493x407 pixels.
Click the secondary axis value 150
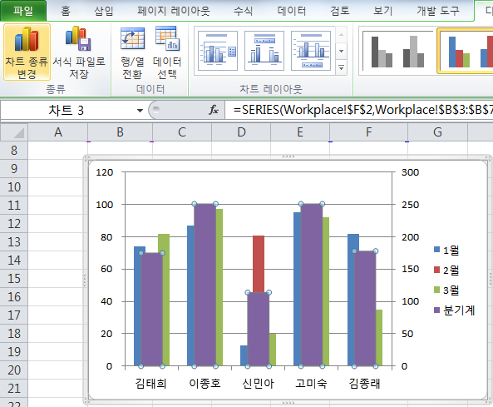click(x=411, y=269)
